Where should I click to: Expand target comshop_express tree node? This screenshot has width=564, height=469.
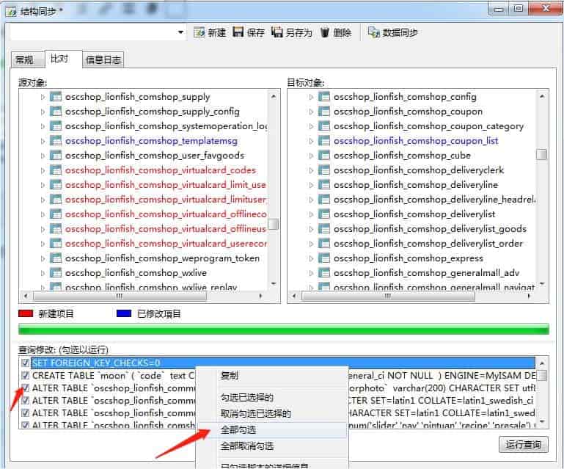pyautogui.click(x=311, y=258)
